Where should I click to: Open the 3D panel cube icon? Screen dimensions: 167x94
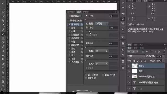click(x=123, y=43)
